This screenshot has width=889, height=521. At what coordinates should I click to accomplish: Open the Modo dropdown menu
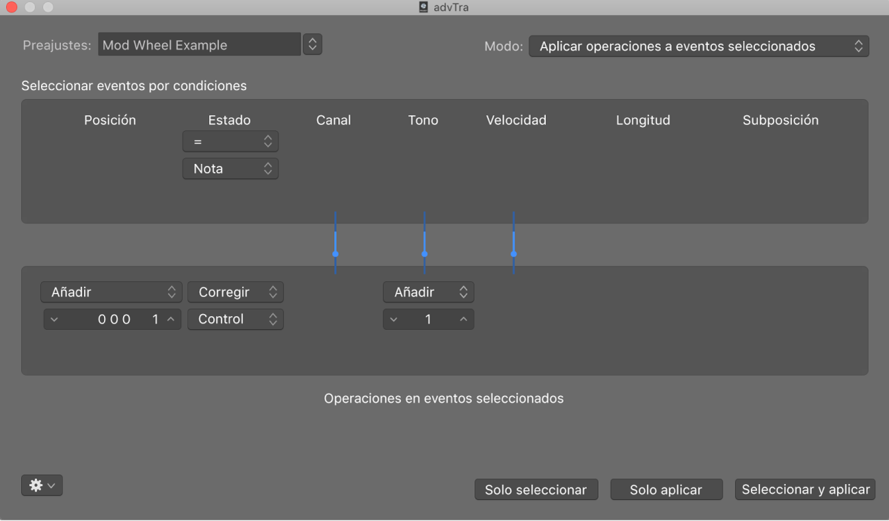[698, 46]
